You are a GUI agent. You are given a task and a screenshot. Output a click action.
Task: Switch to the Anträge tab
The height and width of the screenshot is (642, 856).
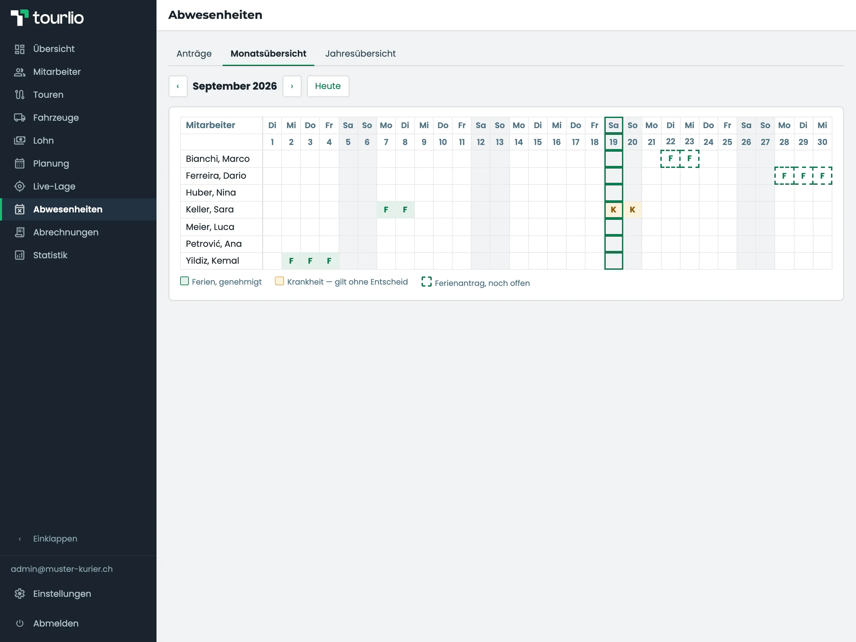pyautogui.click(x=194, y=53)
